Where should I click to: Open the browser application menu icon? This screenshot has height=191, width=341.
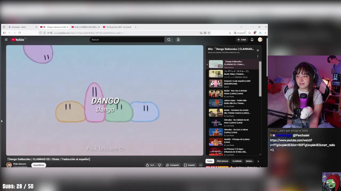(x=265, y=33)
